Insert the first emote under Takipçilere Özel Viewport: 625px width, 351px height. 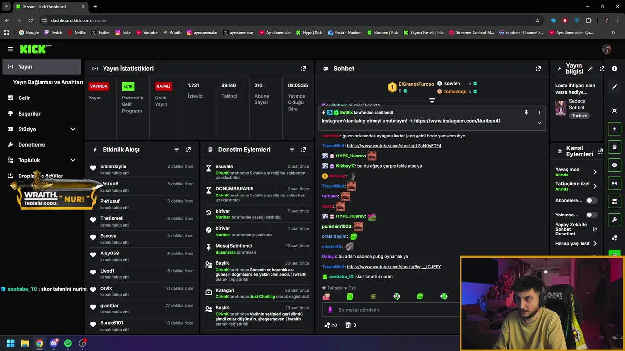coord(326,296)
